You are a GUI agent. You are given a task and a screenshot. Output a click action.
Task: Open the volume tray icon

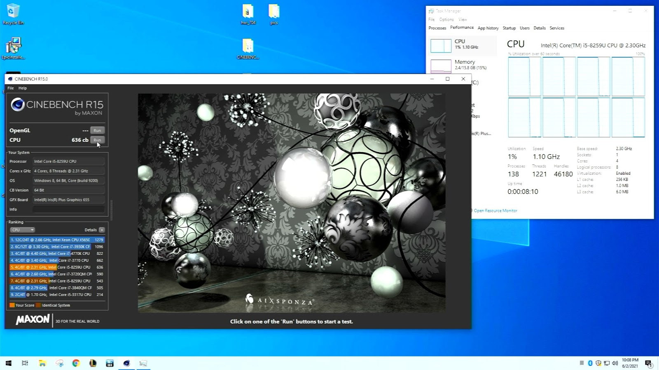615,363
